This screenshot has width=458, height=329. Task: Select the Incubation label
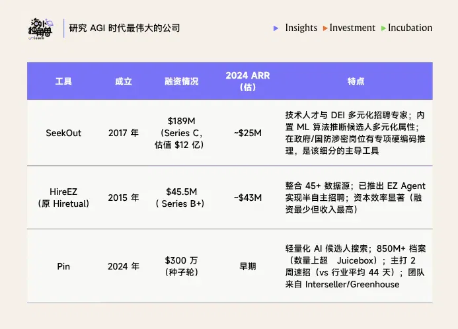(410, 28)
